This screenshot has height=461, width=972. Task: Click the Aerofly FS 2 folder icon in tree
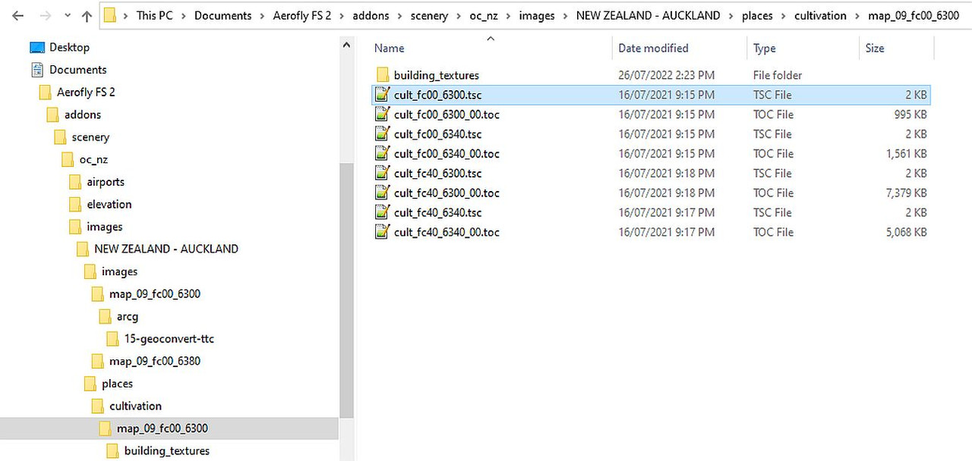pos(45,93)
